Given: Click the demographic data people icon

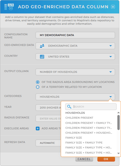Looking at the screenshot, I should (42, 46).
